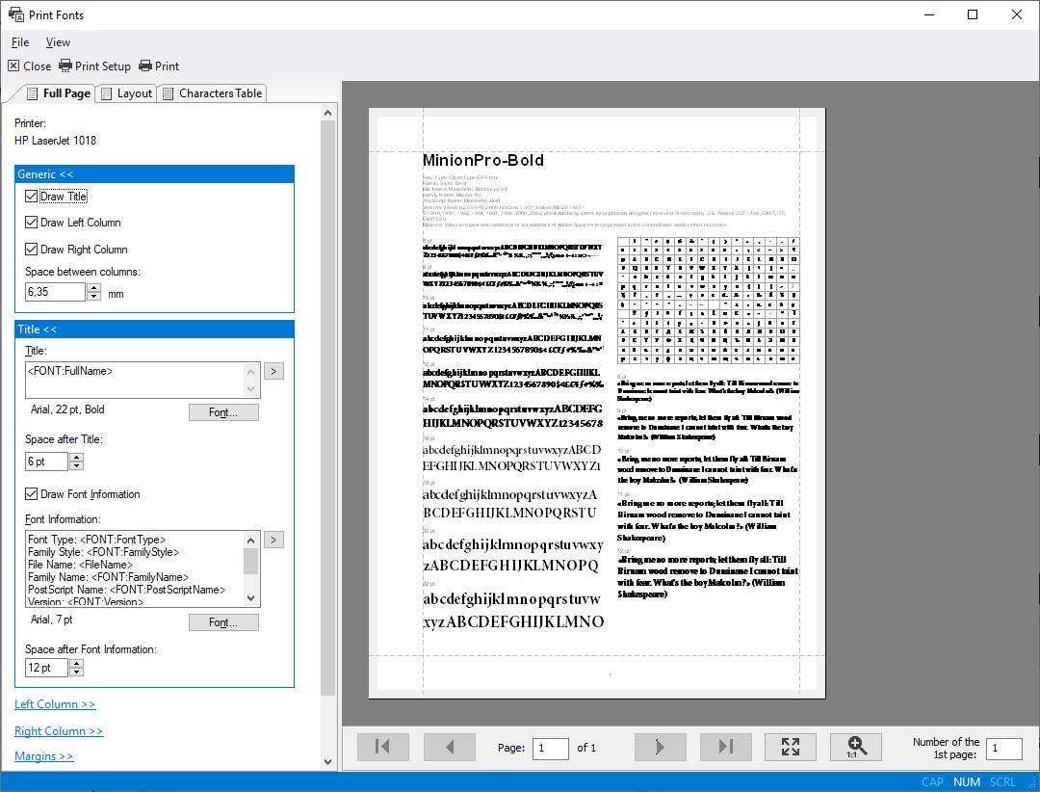Click the Arial, 22 pt, Bold label
This screenshot has height=792, width=1040.
coord(67,409)
